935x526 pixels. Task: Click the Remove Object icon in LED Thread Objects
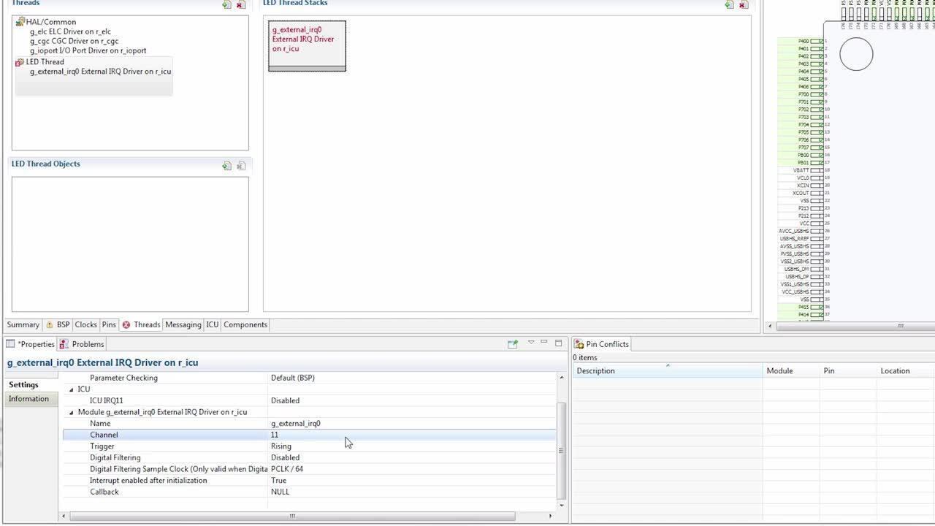point(240,165)
